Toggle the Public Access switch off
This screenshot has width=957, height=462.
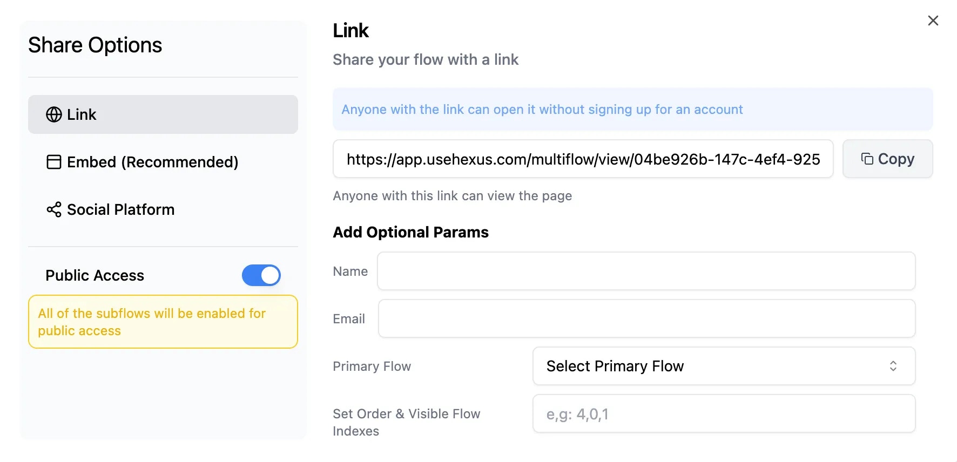[261, 275]
